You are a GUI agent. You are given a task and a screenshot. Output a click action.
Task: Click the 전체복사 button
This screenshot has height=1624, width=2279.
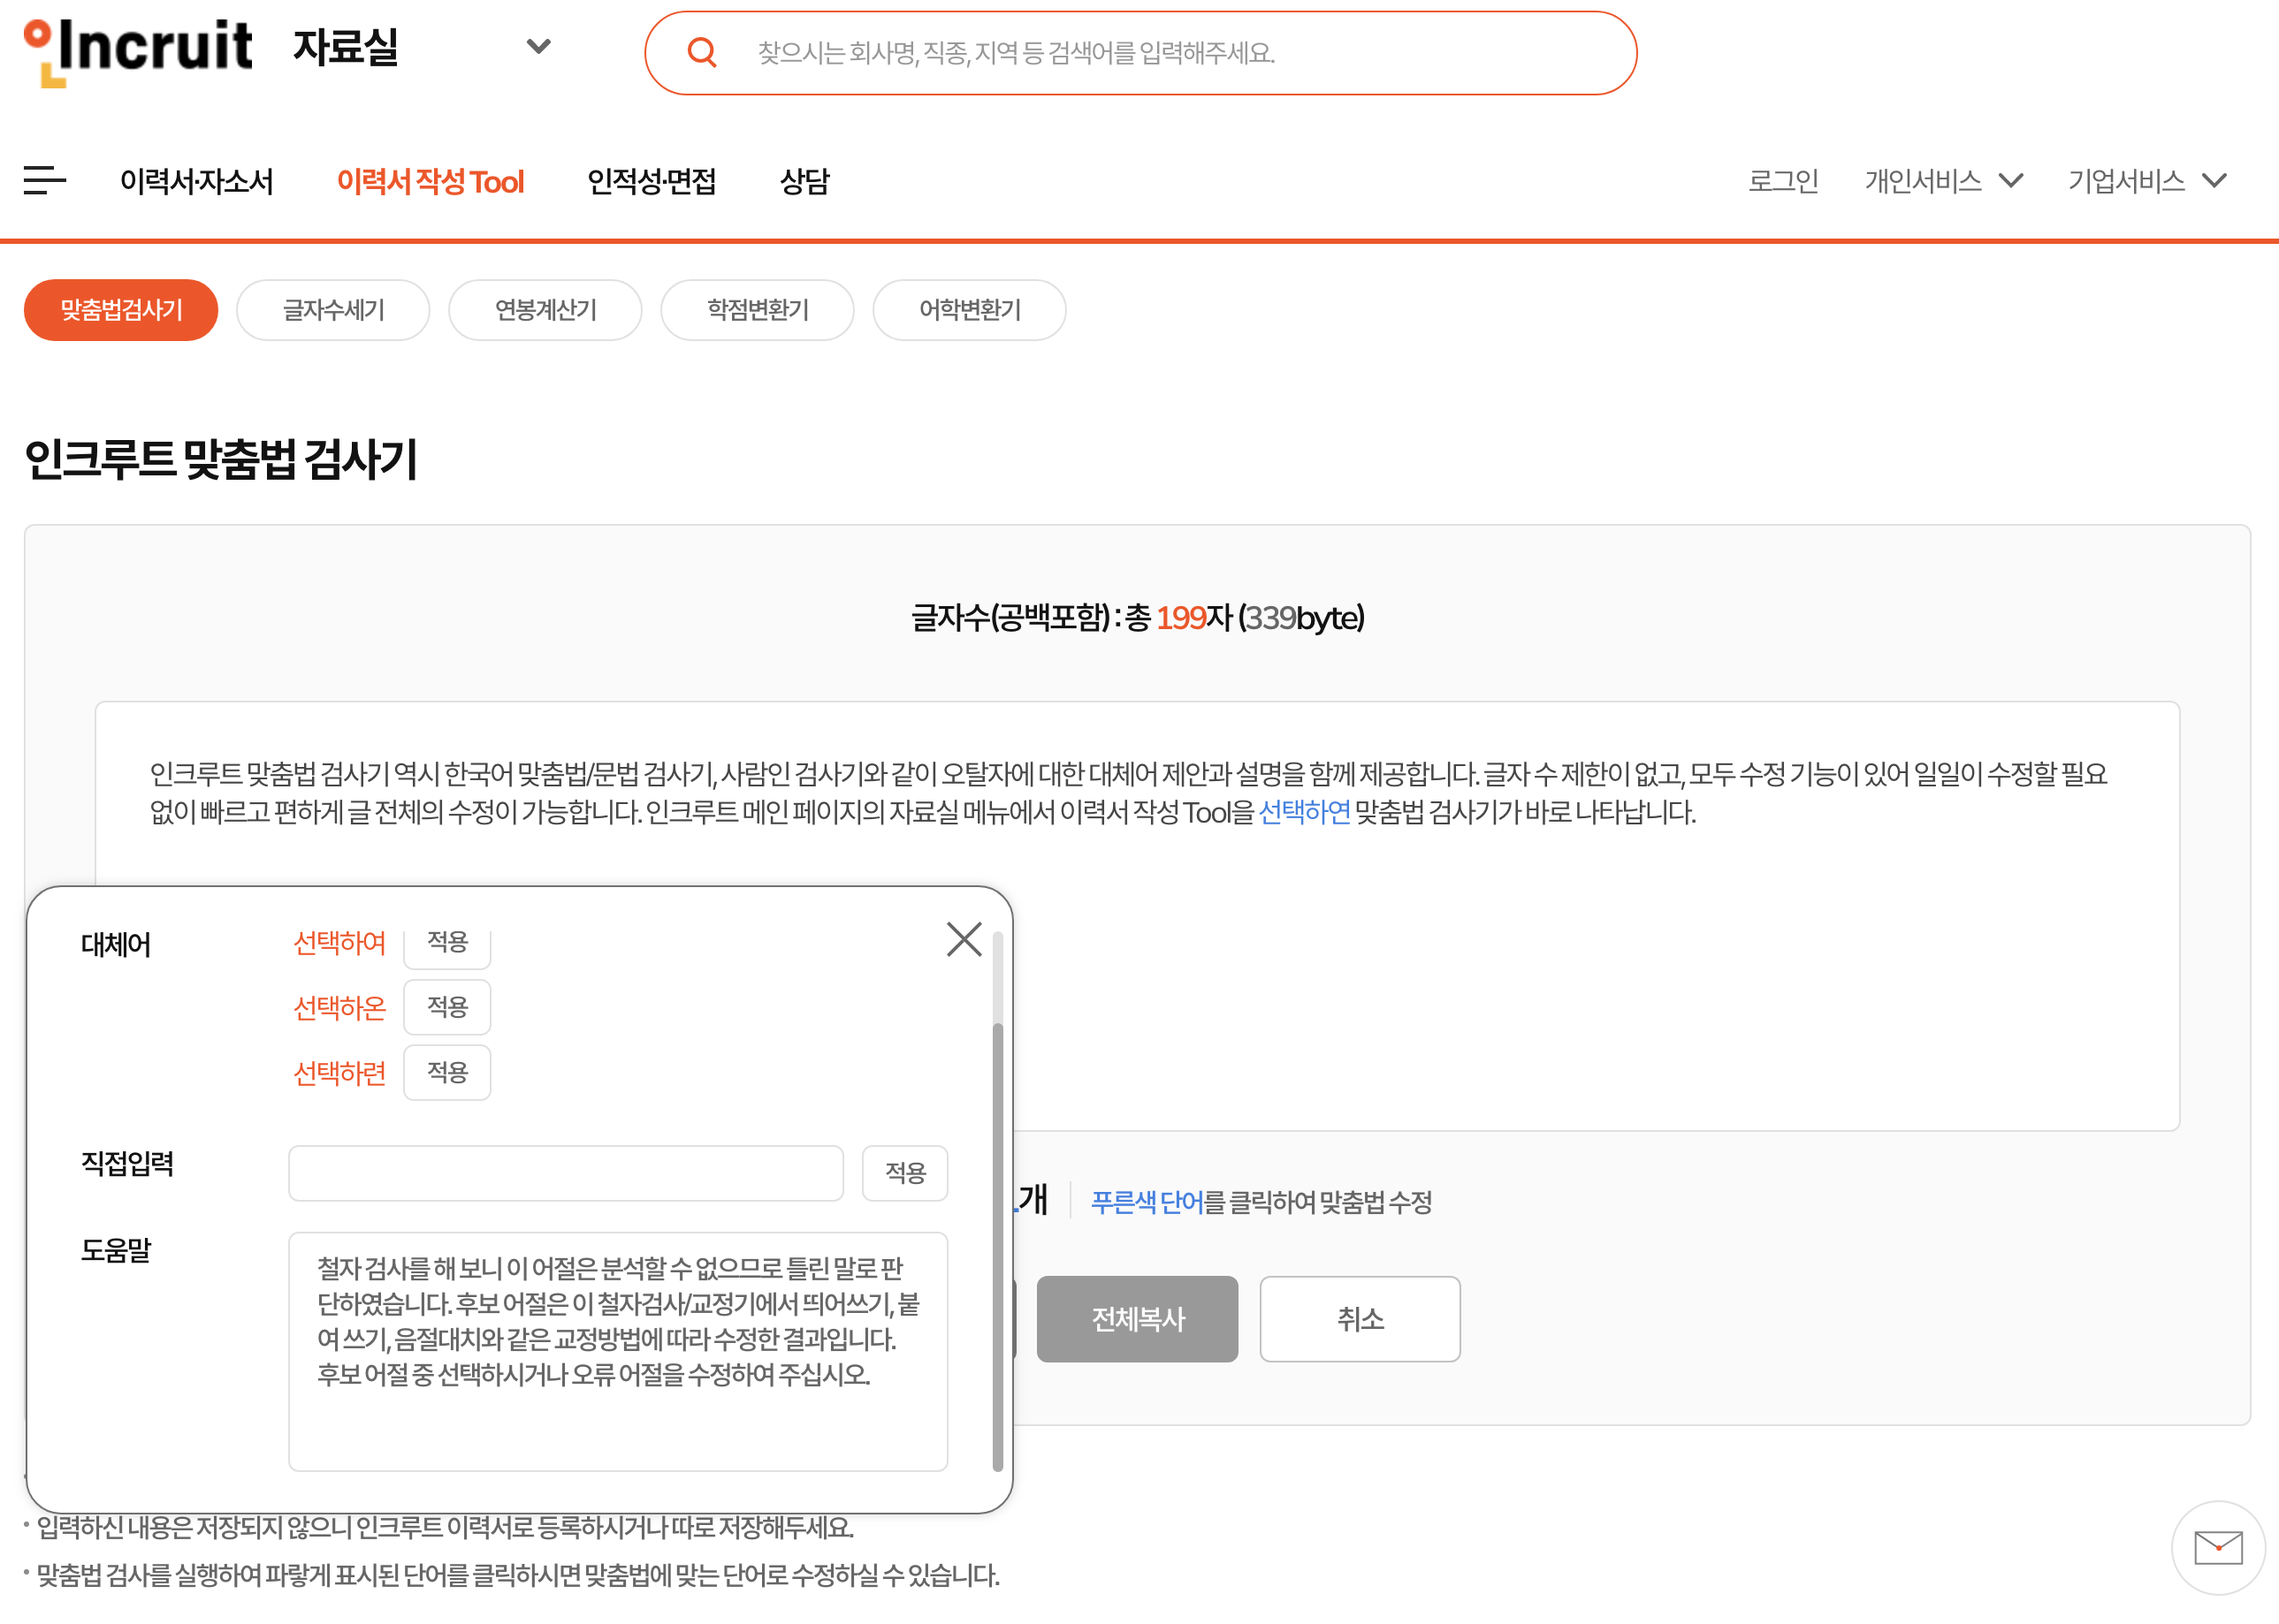pyautogui.click(x=1138, y=1319)
